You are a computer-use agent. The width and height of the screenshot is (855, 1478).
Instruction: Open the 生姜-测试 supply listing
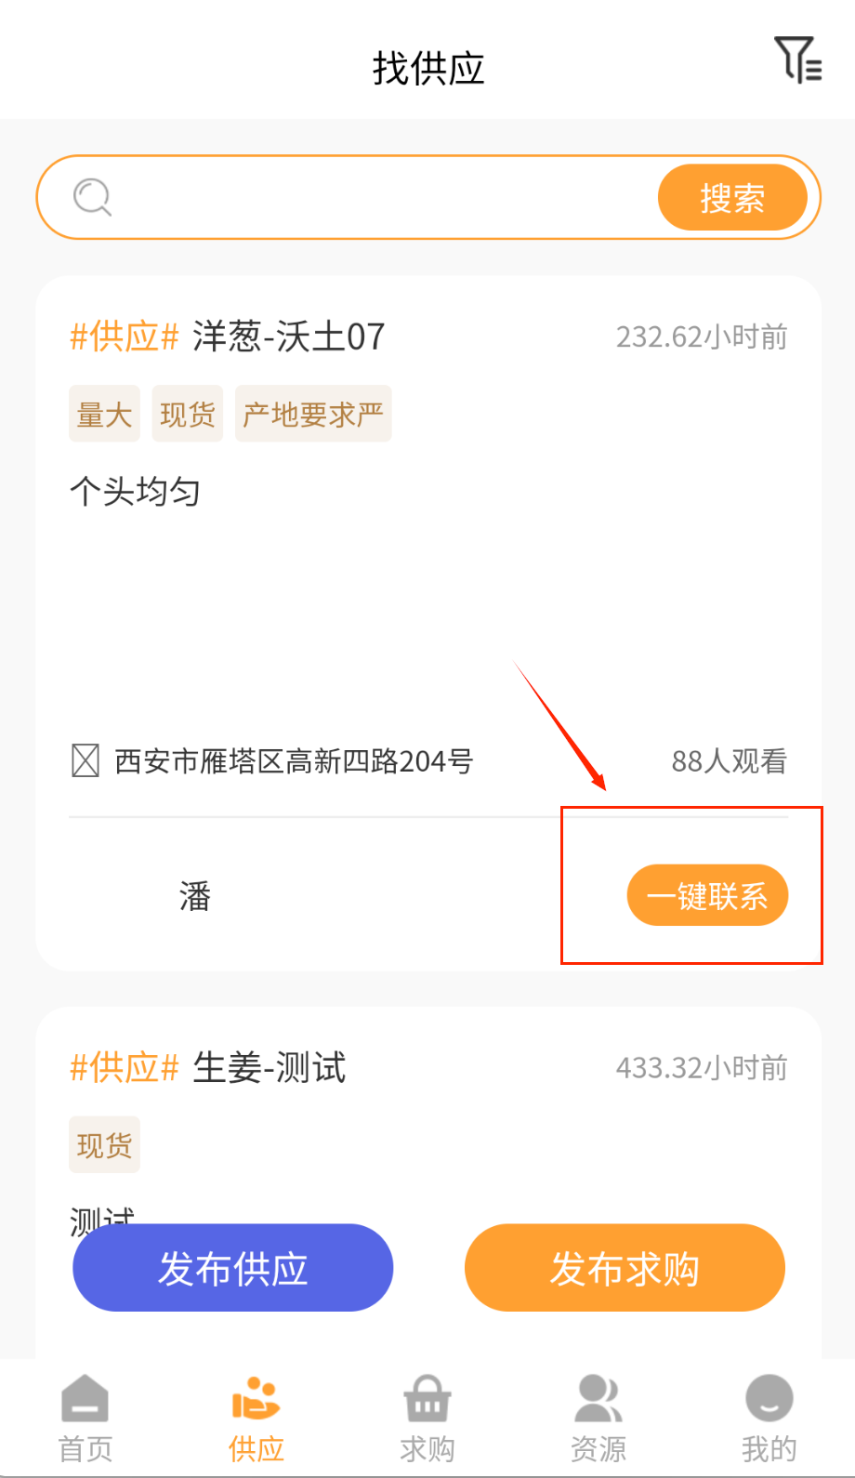tap(270, 1068)
